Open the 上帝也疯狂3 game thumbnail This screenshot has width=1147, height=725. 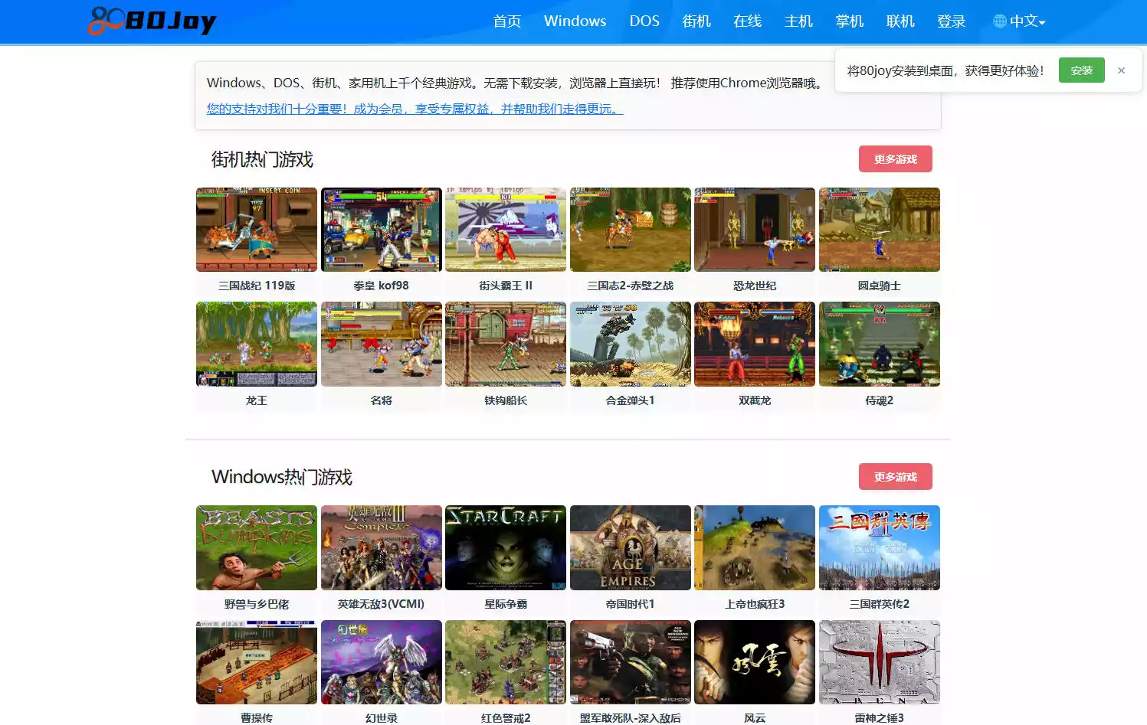(755, 547)
